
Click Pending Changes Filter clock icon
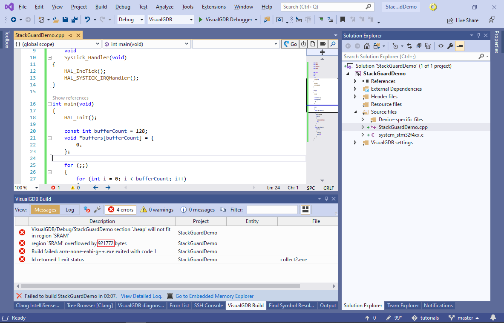click(x=395, y=46)
